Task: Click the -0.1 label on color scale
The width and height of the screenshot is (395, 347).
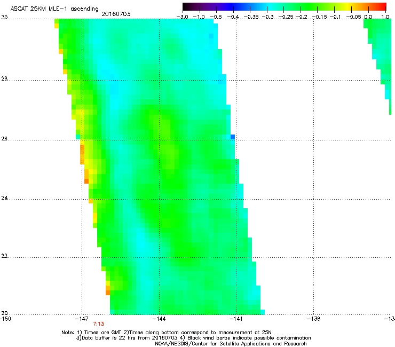Action: pos(335,17)
